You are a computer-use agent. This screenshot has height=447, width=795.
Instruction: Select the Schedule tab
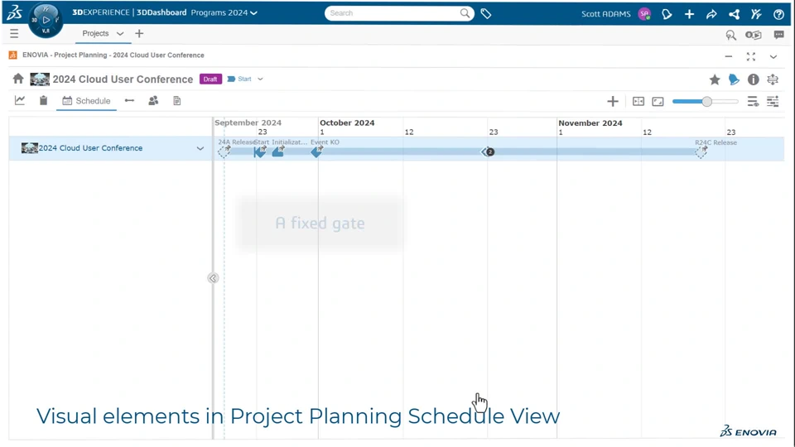coord(86,101)
